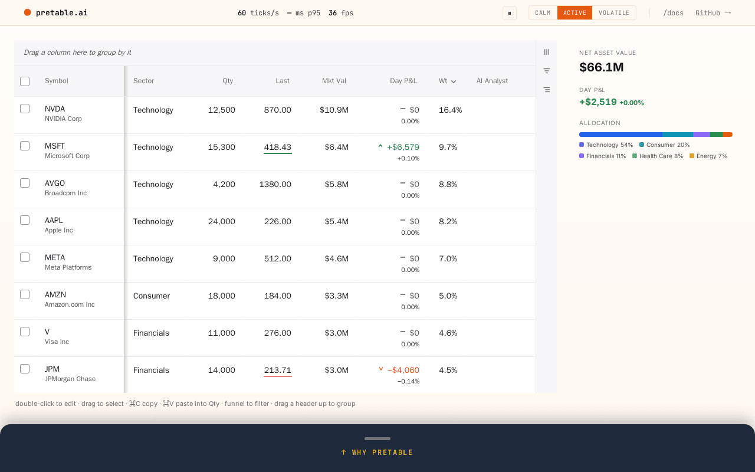Click the group-by drop zone bar
This screenshot has width=755, height=472.
pos(275,53)
